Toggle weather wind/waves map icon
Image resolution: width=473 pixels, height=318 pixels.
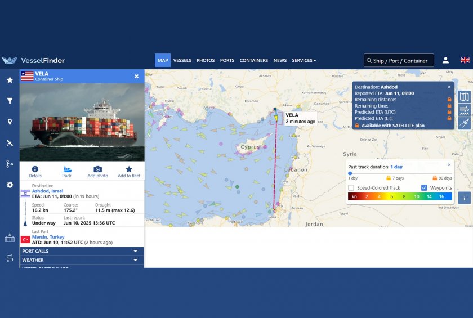pos(464,110)
